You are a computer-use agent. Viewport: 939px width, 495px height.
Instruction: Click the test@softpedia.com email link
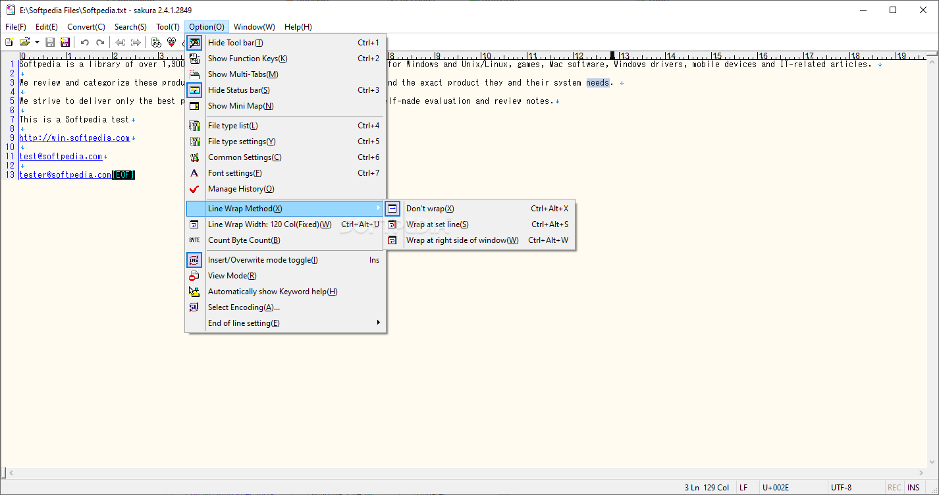coord(61,157)
